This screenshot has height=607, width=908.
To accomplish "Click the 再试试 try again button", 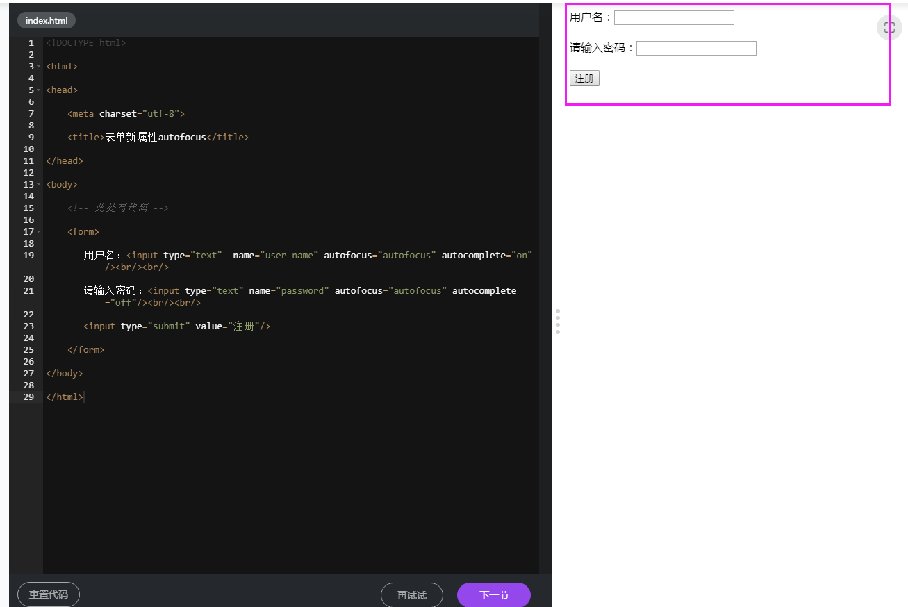I will (x=412, y=594).
